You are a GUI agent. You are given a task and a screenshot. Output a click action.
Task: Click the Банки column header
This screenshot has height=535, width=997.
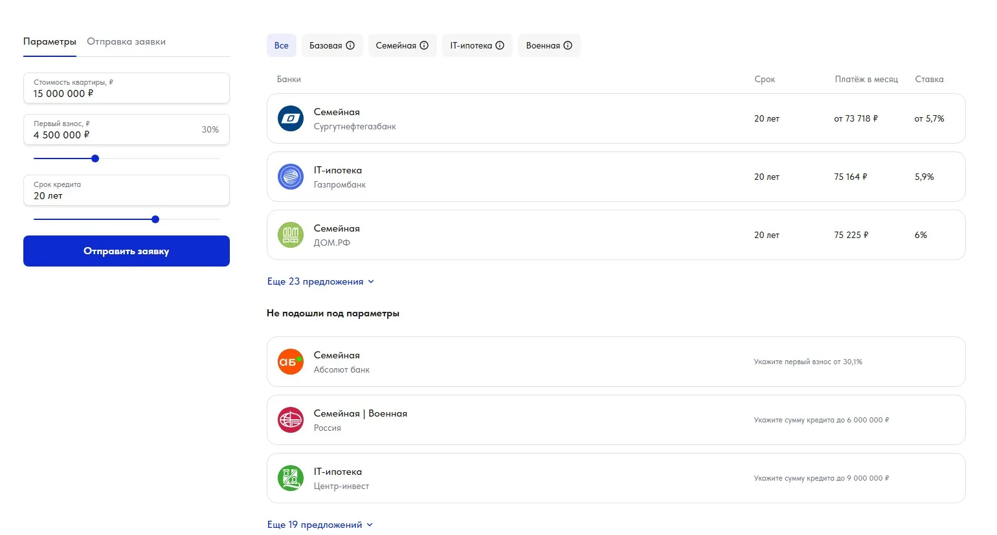[289, 79]
